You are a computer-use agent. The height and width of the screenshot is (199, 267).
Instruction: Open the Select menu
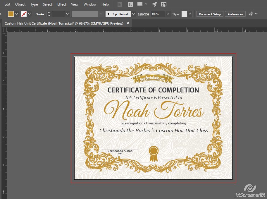click(x=47, y=4)
